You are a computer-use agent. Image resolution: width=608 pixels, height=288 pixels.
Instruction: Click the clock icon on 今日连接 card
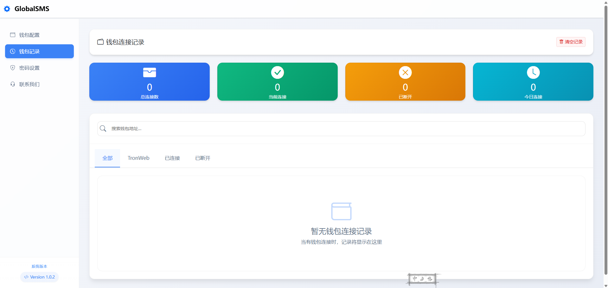click(533, 72)
